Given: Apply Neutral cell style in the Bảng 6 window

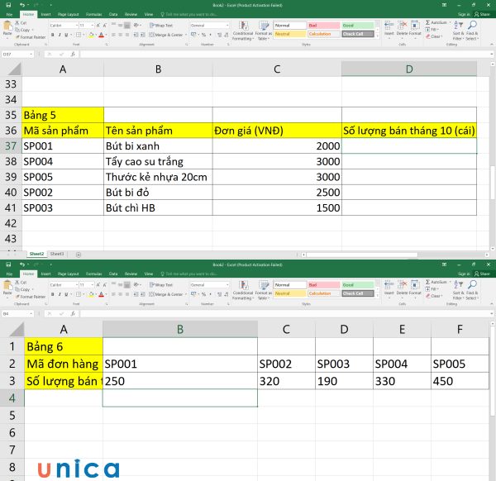Looking at the screenshot, I should (290, 293).
